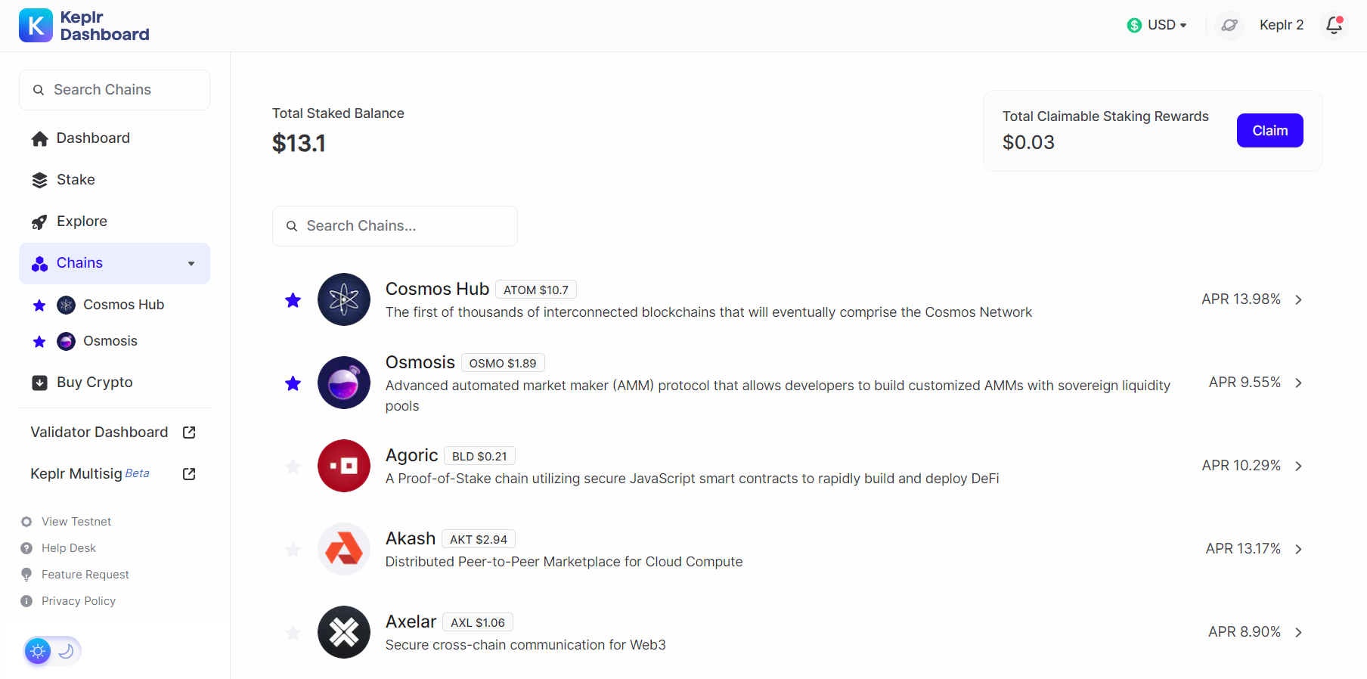Screen dimensions: 1367x679
Task: Open Validator Dashboard external link icon
Action: point(189,433)
